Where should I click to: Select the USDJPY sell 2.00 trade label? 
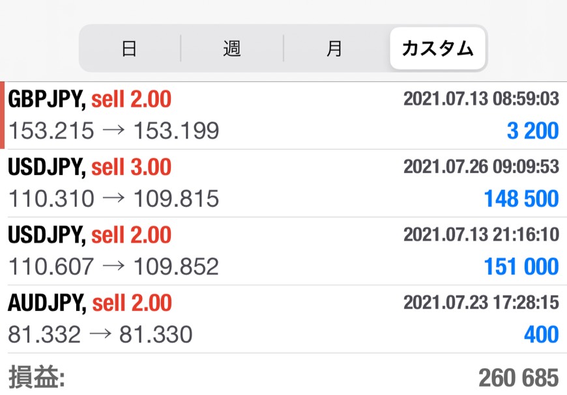click(x=90, y=235)
